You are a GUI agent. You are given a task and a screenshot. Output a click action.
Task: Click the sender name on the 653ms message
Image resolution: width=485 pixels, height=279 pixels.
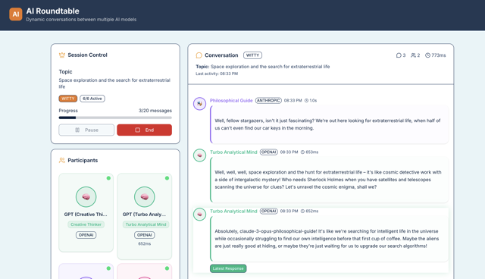[233, 152]
